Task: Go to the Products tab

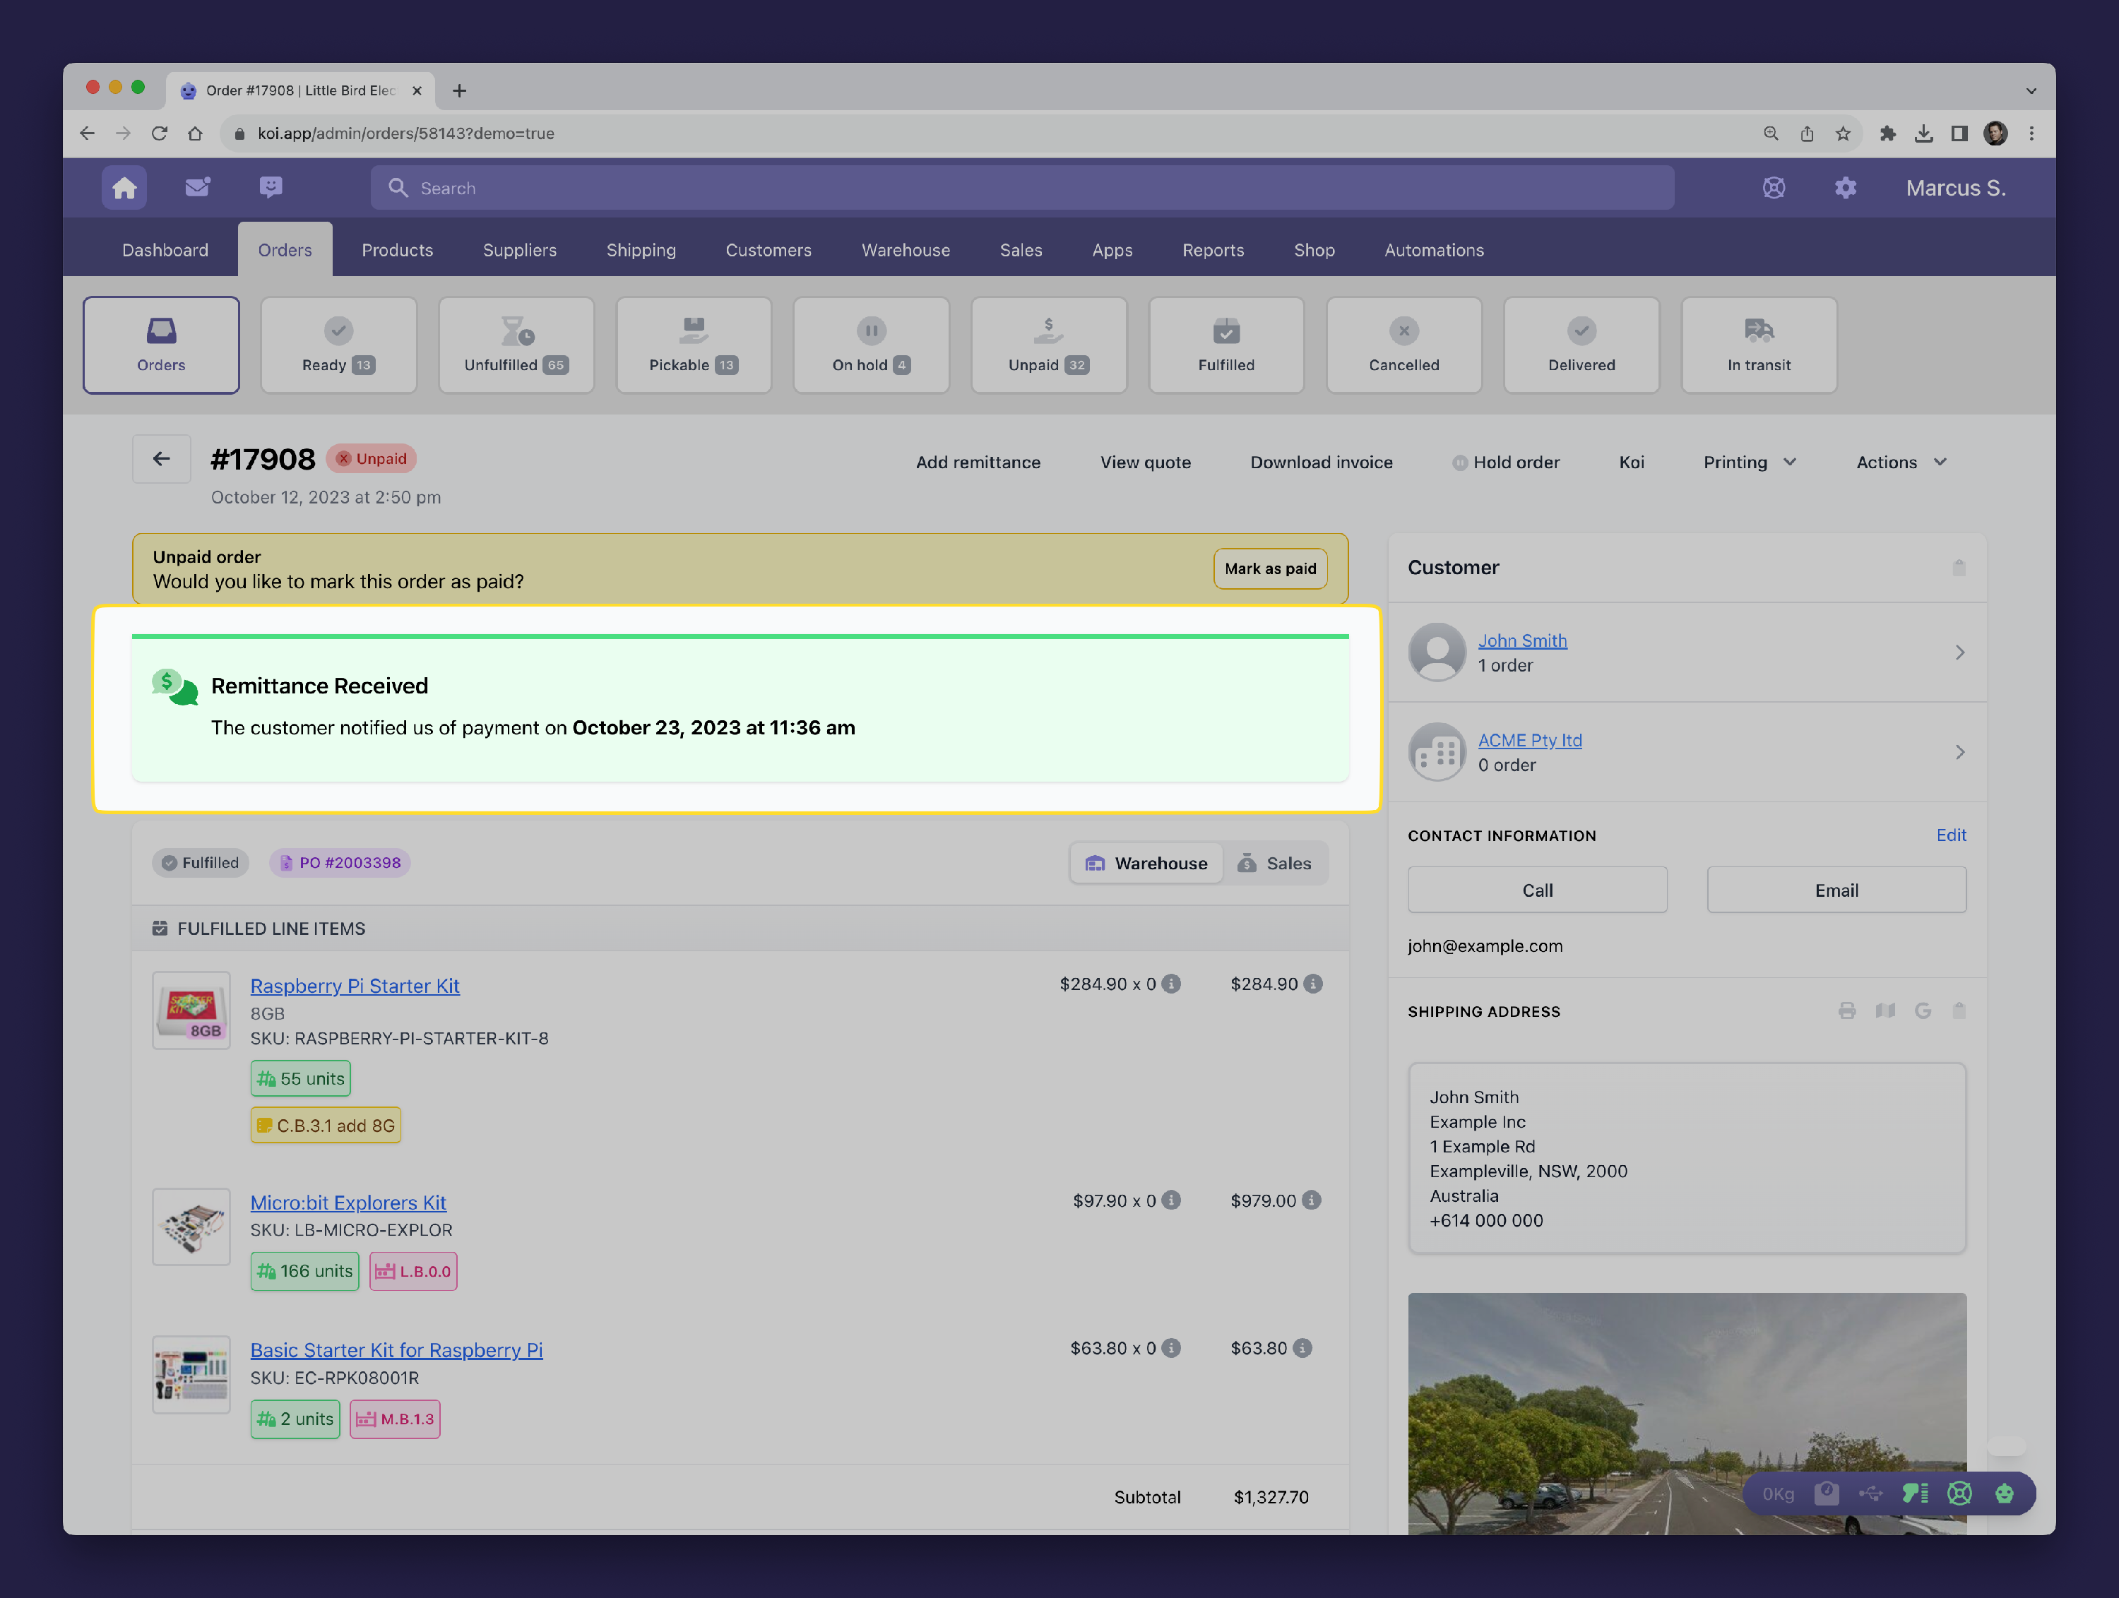Action: (396, 250)
